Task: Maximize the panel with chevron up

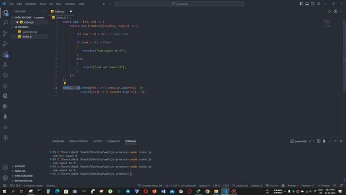Action: [x=335, y=141]
